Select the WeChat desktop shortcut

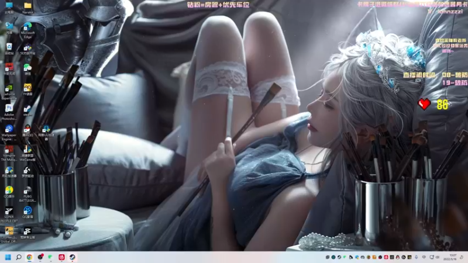(x=27, y=69)
